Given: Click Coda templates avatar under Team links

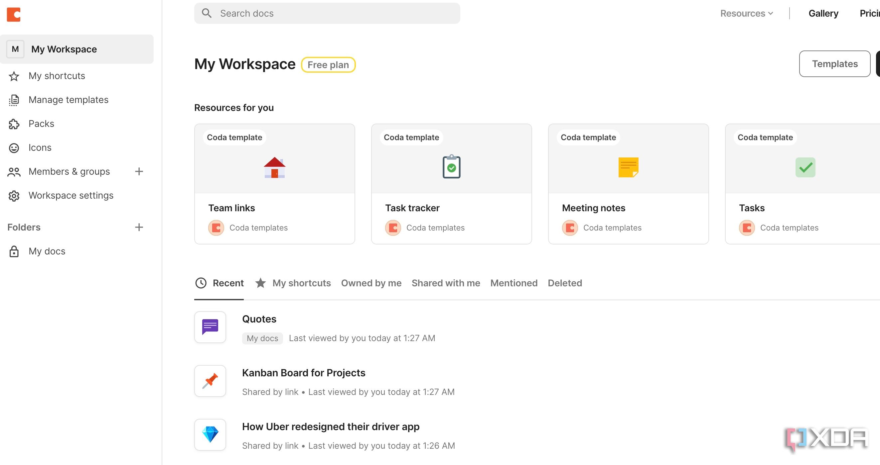Looking at the screenshot, I should click(216, 228).
